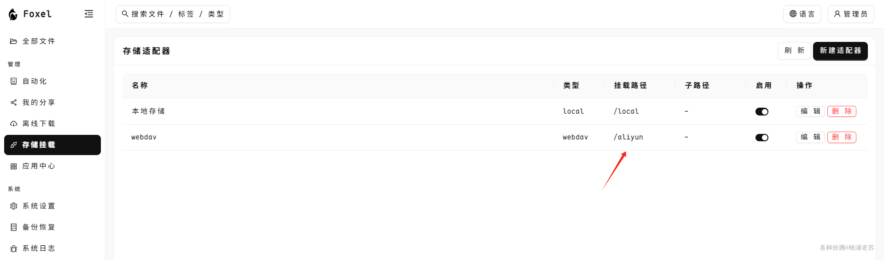
Task: Select 存储挂载 menu item
Action: pos(53,145)
